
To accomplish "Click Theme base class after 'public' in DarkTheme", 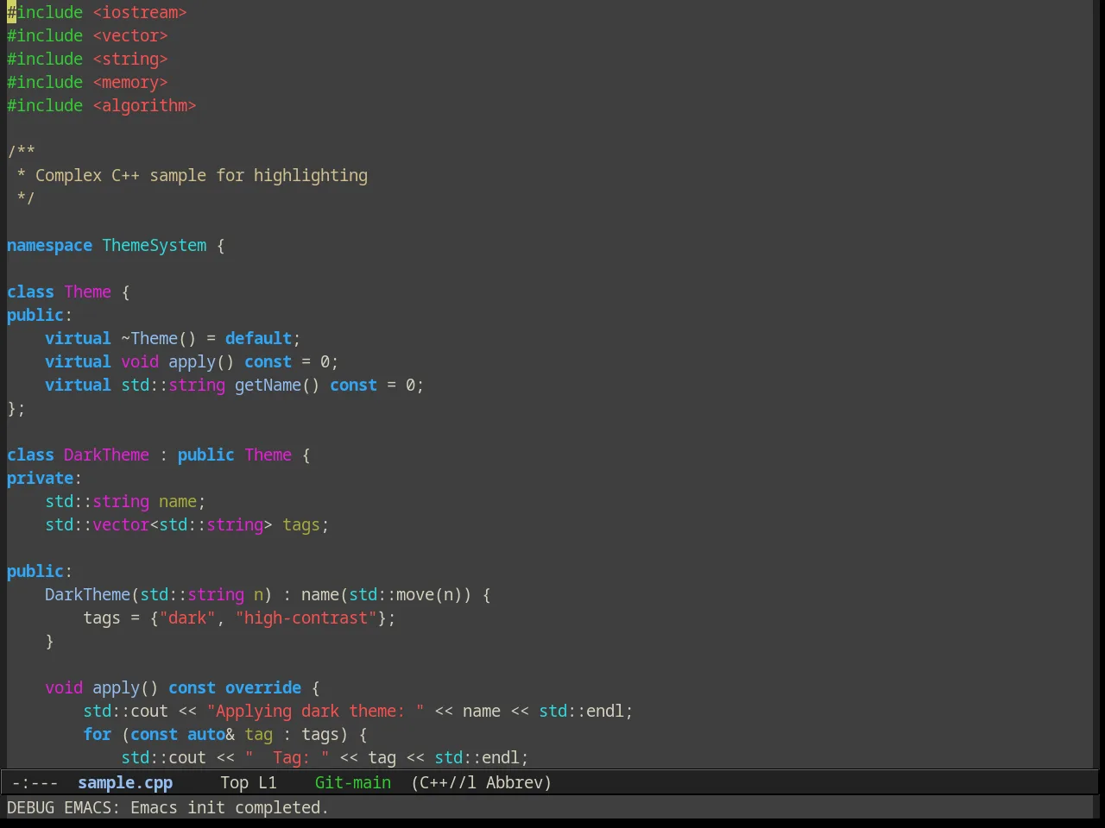I will coord(268,455).
